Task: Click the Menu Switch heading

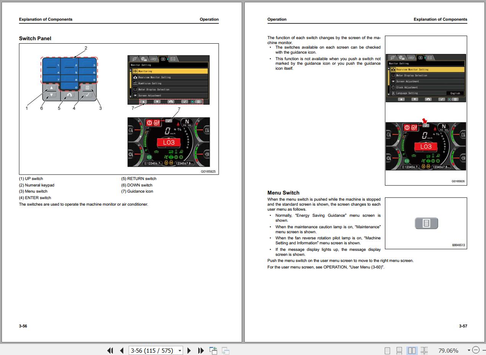Action: click(283, 193)
